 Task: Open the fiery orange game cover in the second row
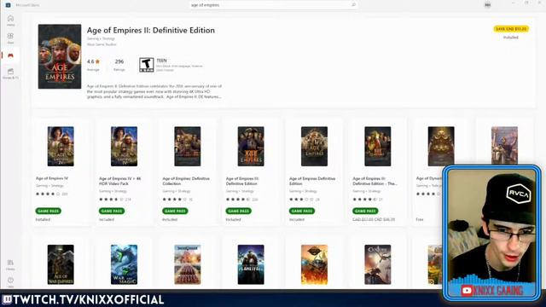[x=314, y=264]
